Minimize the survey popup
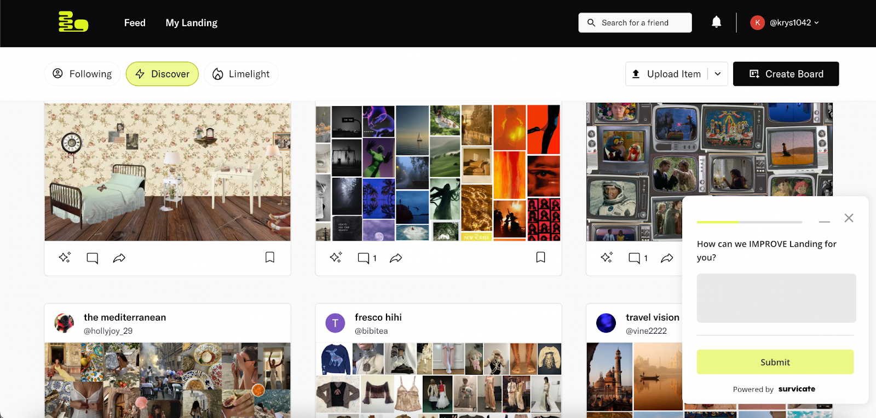 point(825,221)
